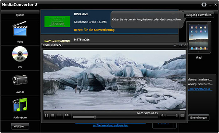Screen dimensions: 219x133
Task: Click the playback time 00:00:36/00:02:23
Action: pyautogui.click(x=147, y=113)
